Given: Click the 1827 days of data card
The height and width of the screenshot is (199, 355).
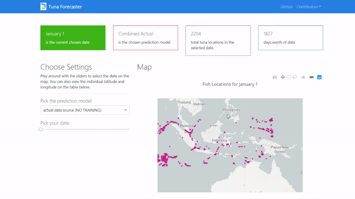Looking at the screenshot, I should [x=291, y=38].
